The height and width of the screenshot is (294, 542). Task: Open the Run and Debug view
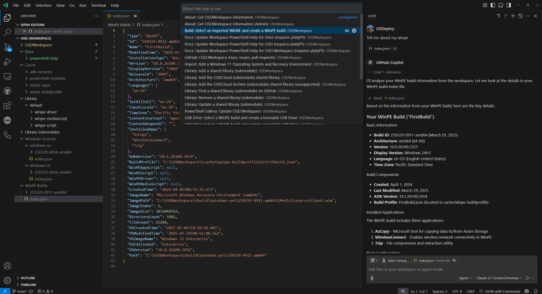point(7,62)
